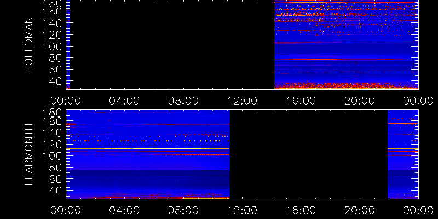This screenshot has height=219, width=438.
Task: Click the LEARMONTH spectrogram data before 11:00
Action: click(x=148, y=154)
